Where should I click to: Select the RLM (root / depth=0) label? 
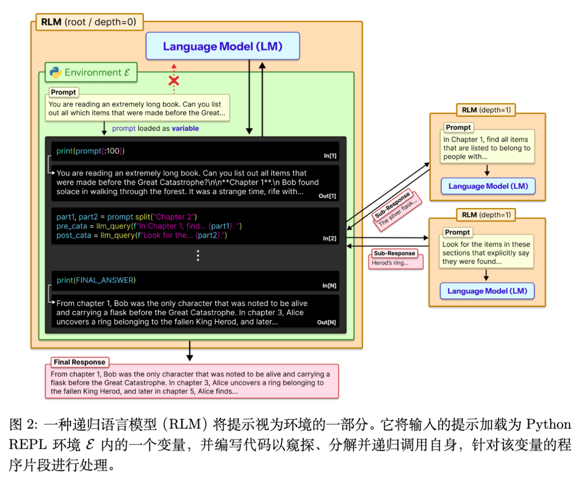coord(89,22)
